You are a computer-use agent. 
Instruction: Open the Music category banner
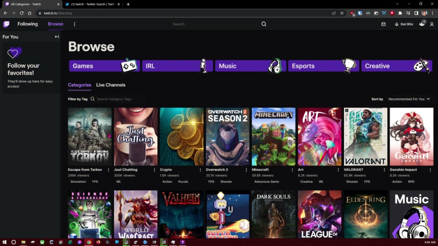pos(250,66)
